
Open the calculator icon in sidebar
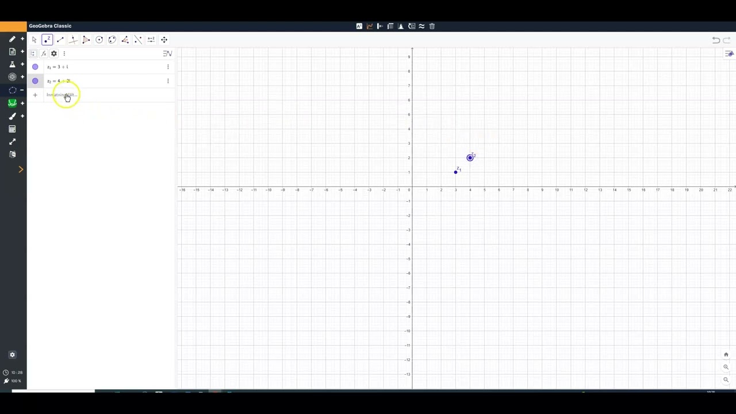point(12,129)
